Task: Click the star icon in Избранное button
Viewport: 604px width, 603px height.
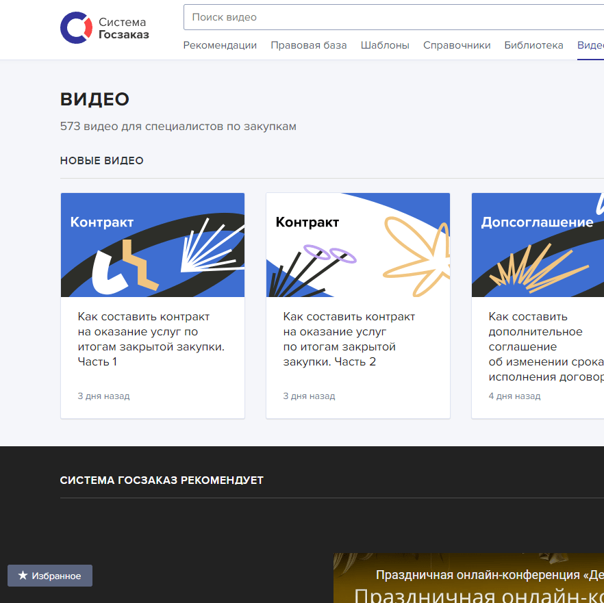Action: tap(23, 575)
